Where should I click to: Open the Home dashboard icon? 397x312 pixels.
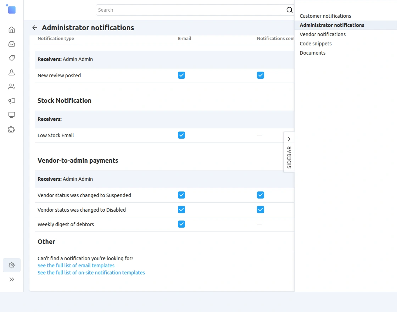point(12,30)
